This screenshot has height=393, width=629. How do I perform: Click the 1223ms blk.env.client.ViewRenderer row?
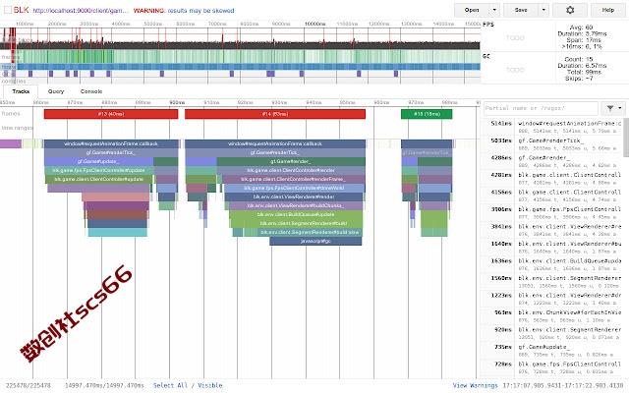(x=552, y=299)
